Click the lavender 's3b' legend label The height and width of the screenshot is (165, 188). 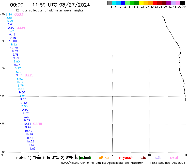[x=158, y=158]
